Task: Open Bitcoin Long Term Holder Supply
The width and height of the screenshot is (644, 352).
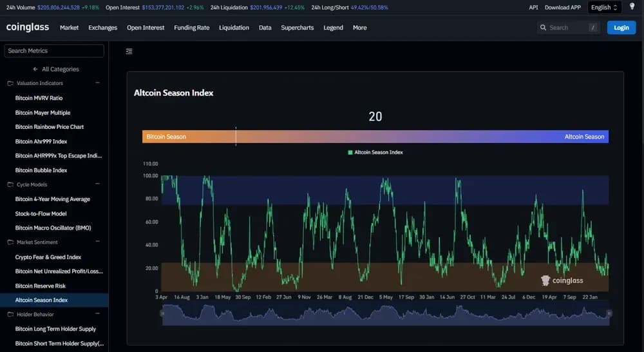Action: [x=55, y=329]
